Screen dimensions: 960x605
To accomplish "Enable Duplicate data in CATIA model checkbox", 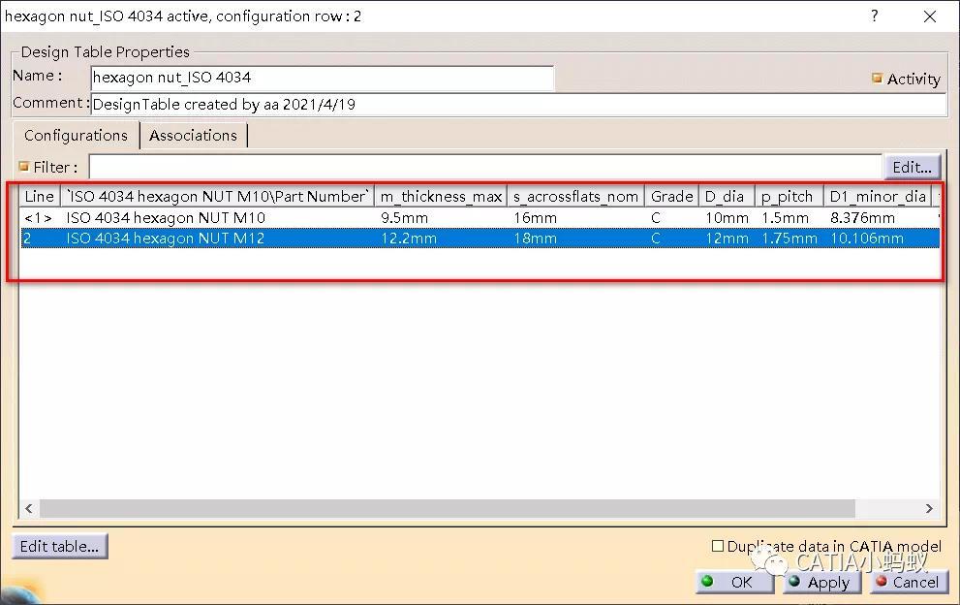I will coord(718,546).
